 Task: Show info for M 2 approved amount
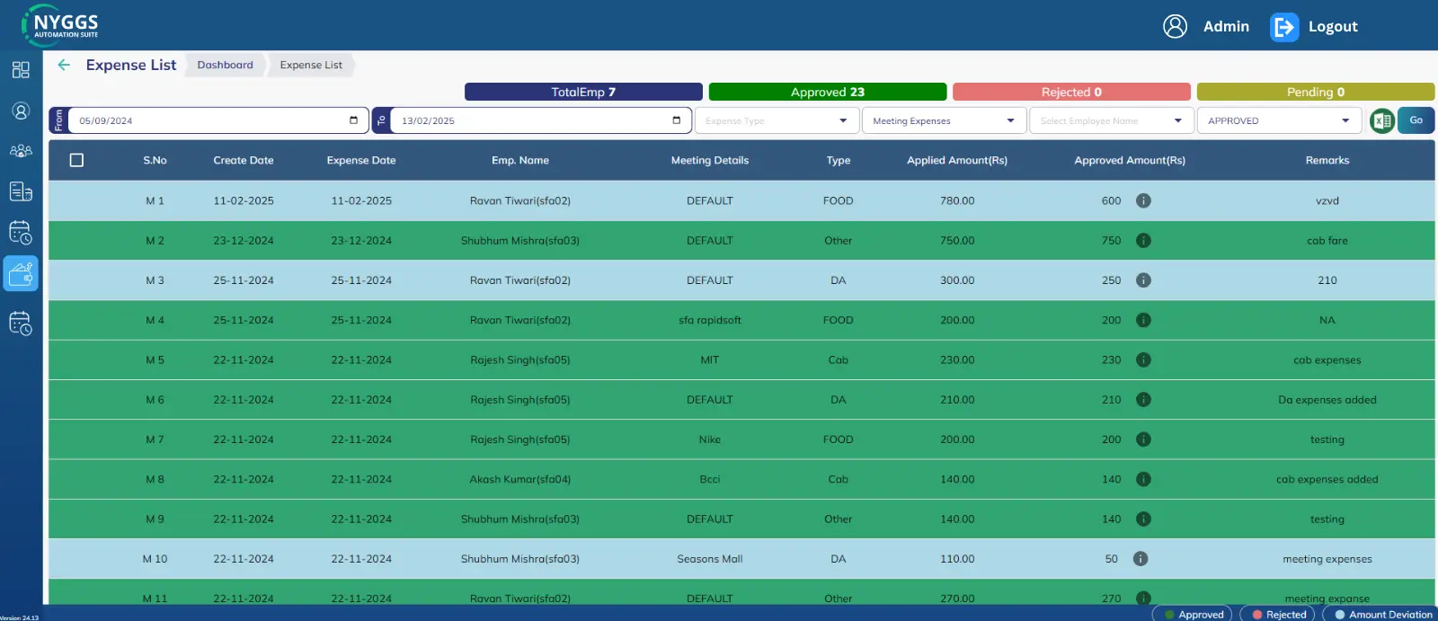pyautogui.click(x=1143, y=241)
